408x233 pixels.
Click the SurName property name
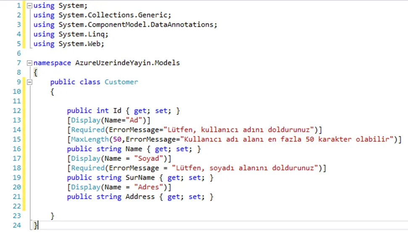(x=140, y=178)
